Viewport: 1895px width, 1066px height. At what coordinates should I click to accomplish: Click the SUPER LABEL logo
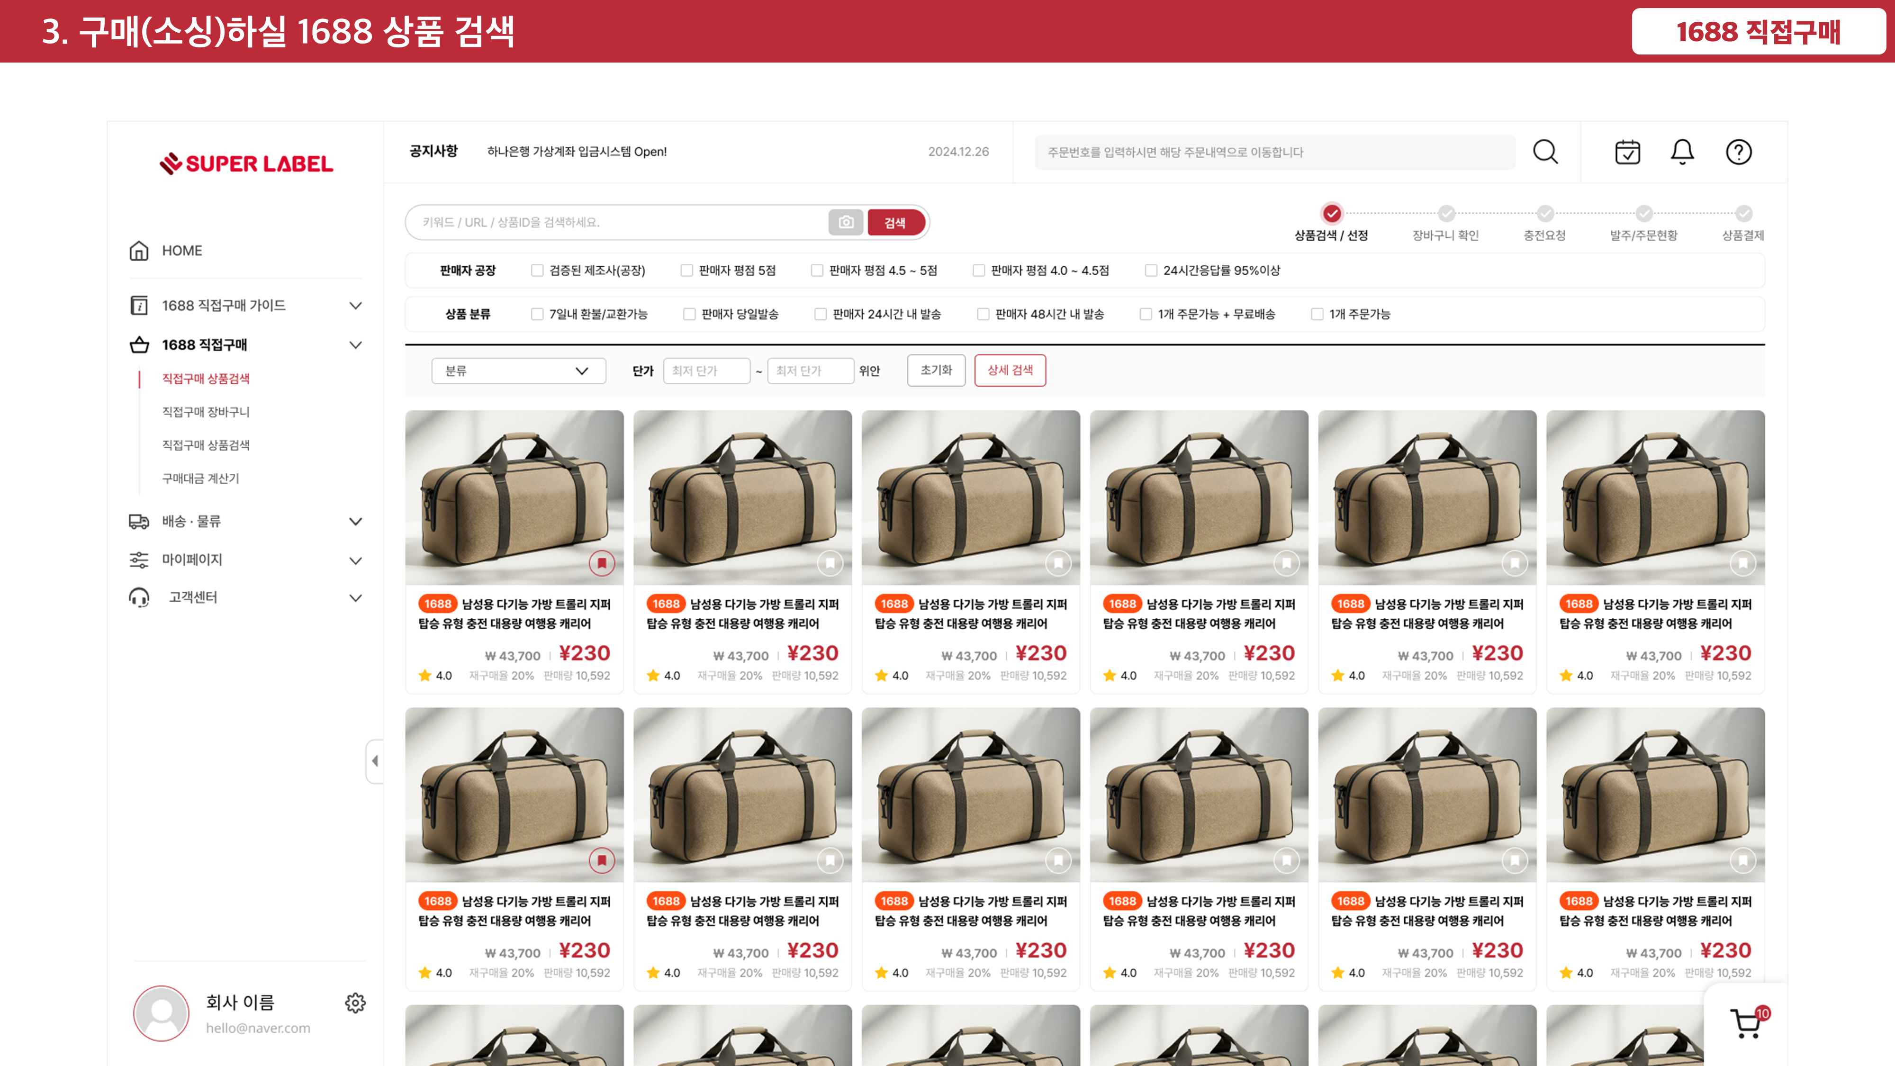pyautogui.click(x=246, y=163)
